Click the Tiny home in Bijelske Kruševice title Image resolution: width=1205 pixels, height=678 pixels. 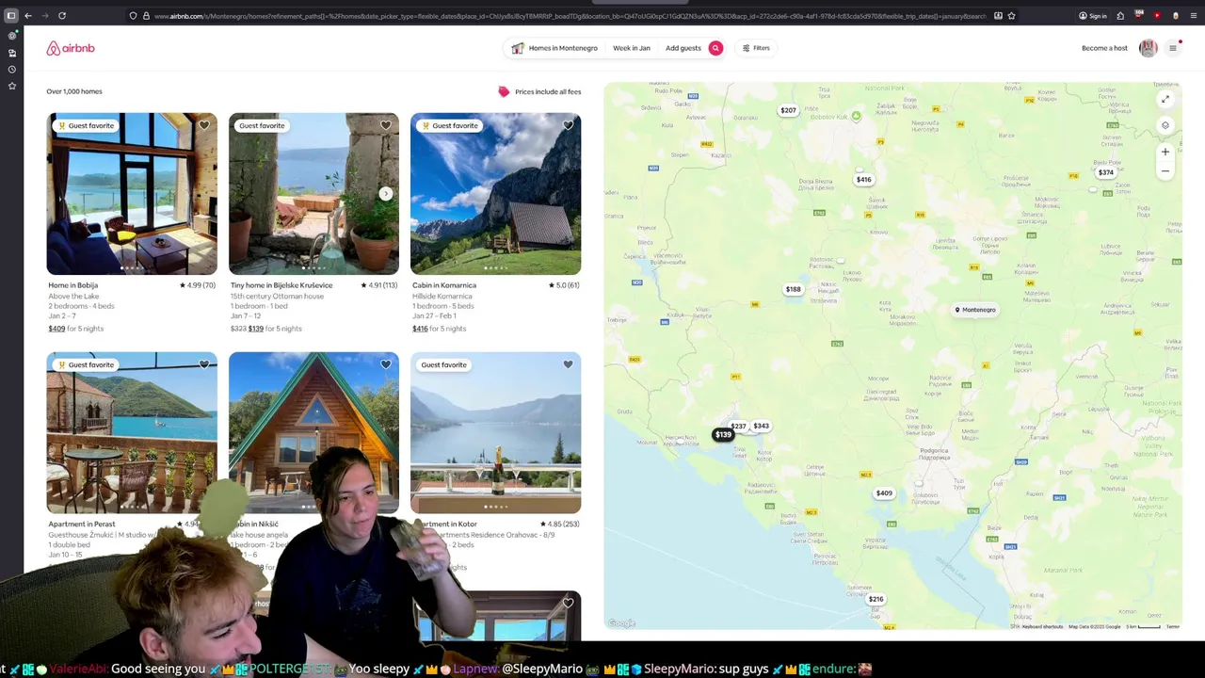[x=281, y=285]
